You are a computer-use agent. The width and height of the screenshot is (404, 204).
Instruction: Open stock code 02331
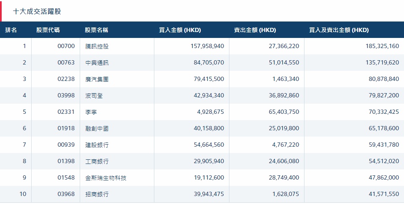point(66,112)
